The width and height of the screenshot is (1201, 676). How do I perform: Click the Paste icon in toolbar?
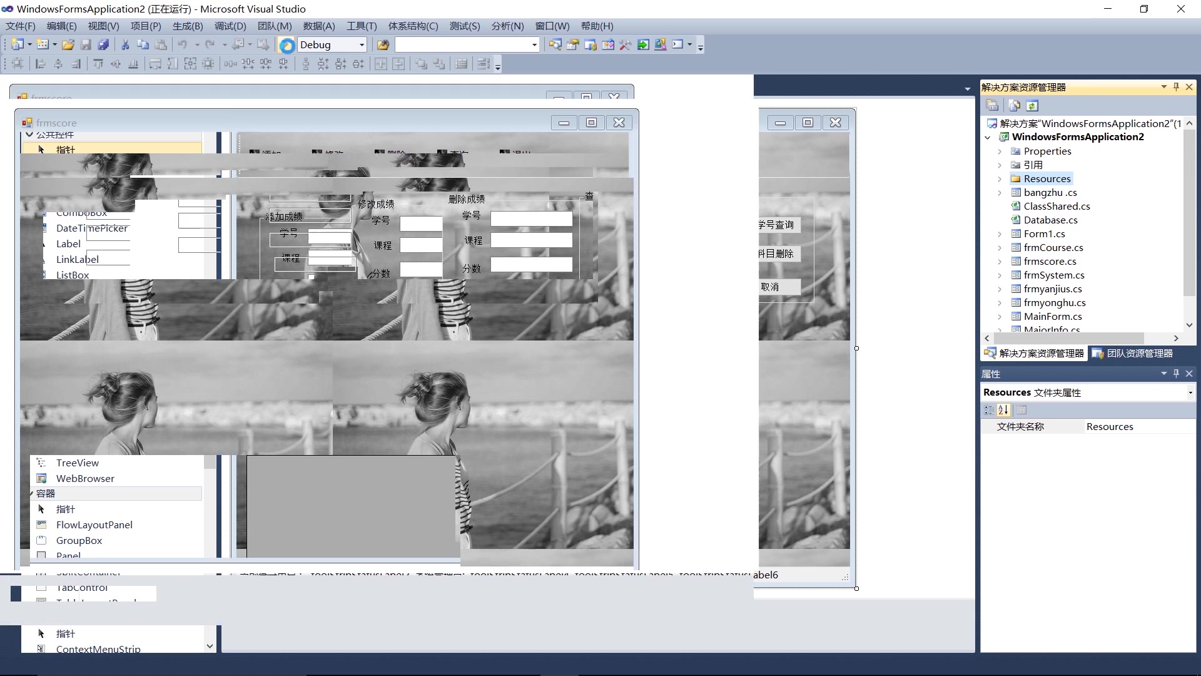161,44
